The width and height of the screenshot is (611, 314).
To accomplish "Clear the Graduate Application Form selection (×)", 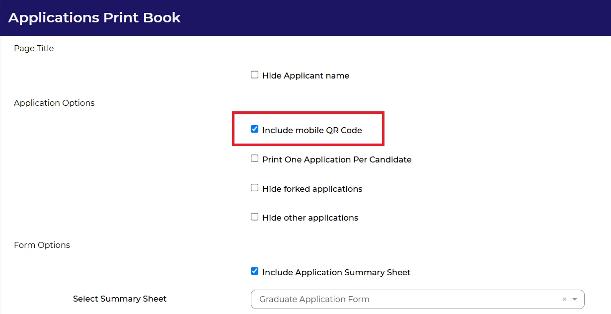I will [x=564, y=300].
